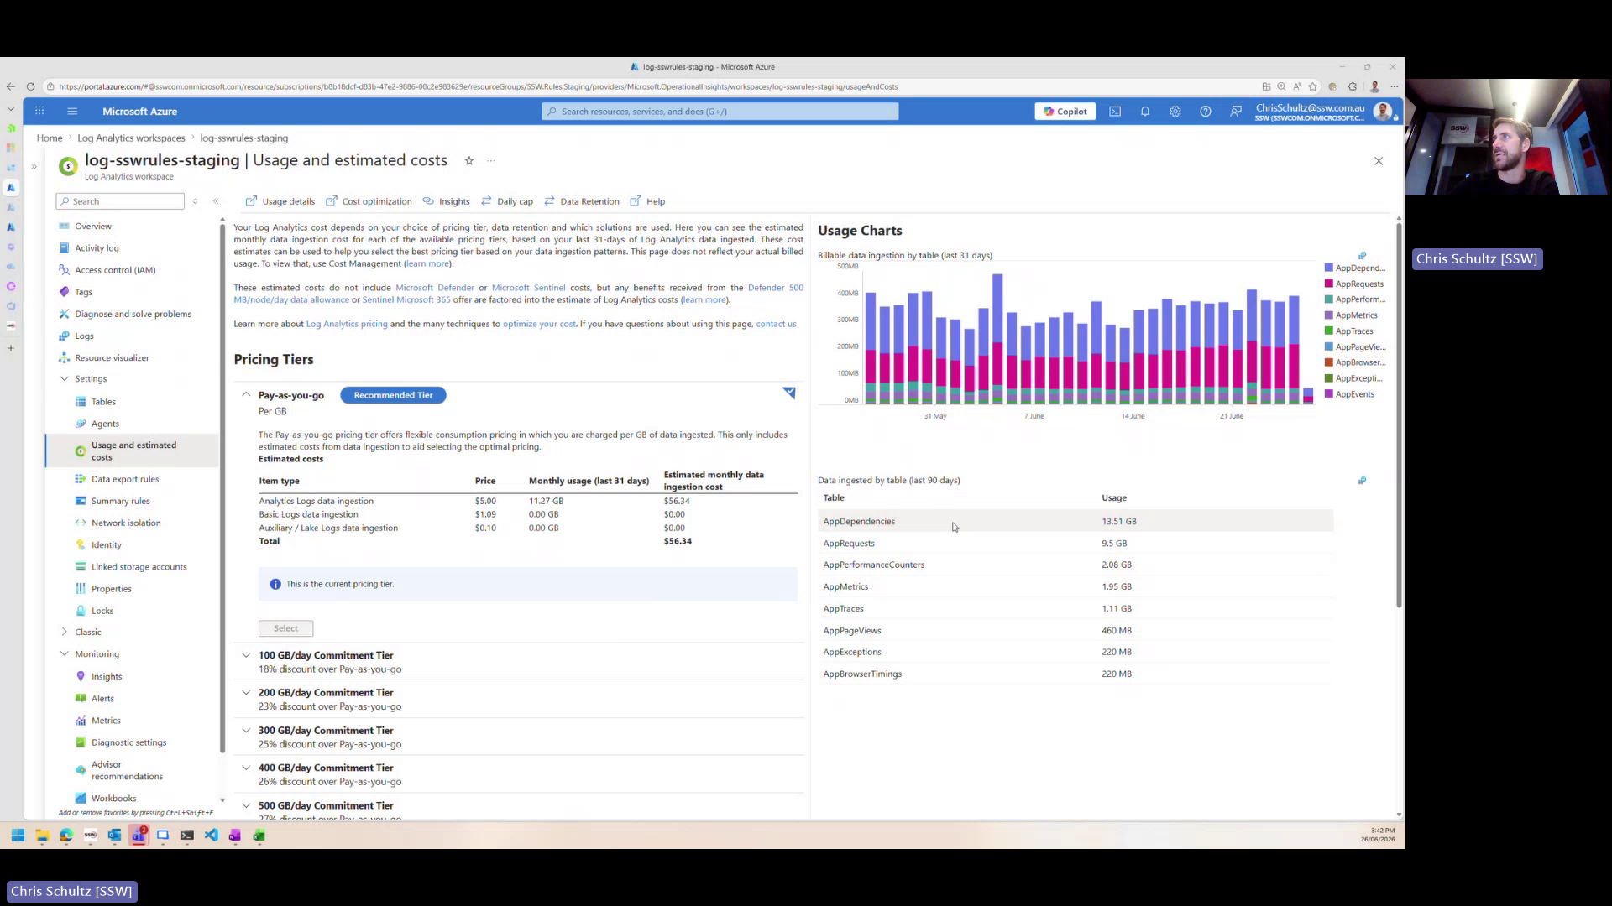This screenshot has width=1612, height=906.
Task: Open Logs menu item
Action: pos(84,336)
